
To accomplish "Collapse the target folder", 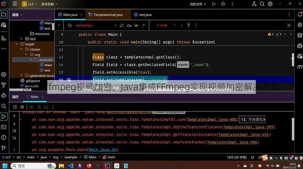I will pyautogui.click(x=17, y=44).
